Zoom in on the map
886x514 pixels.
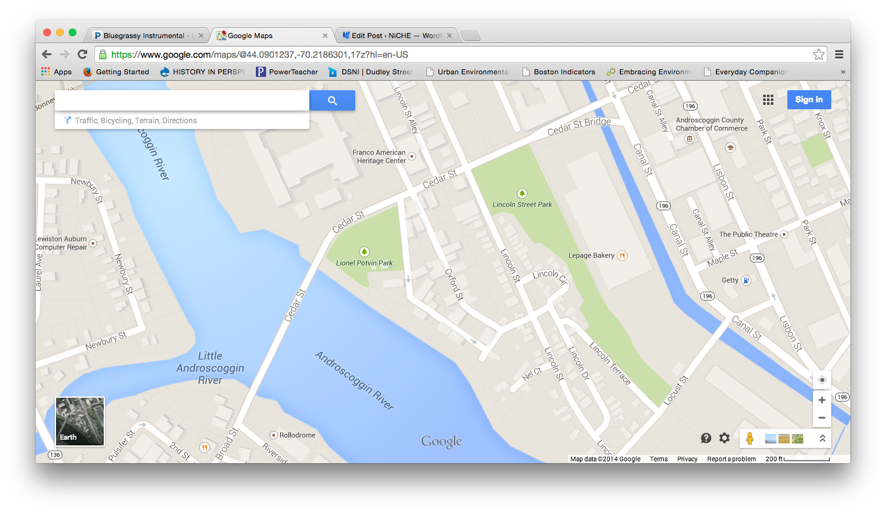tap(822, 400)
